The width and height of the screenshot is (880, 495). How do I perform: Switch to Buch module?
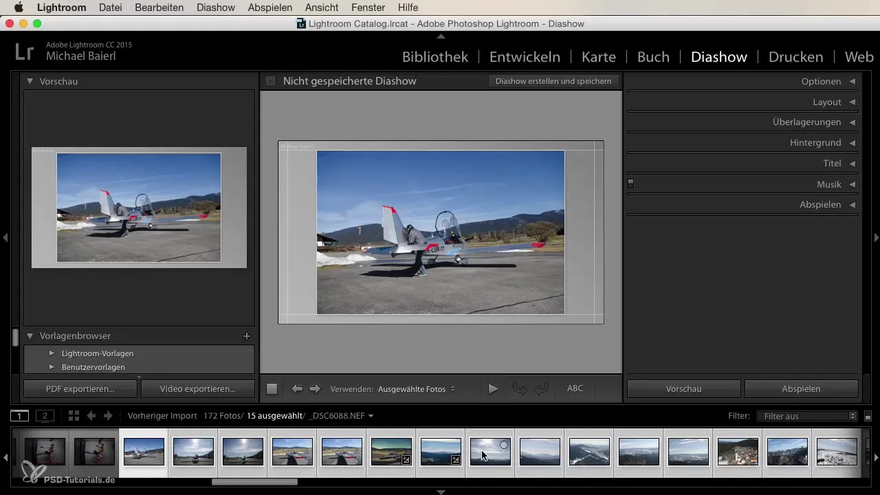click(x=653, y=57)
